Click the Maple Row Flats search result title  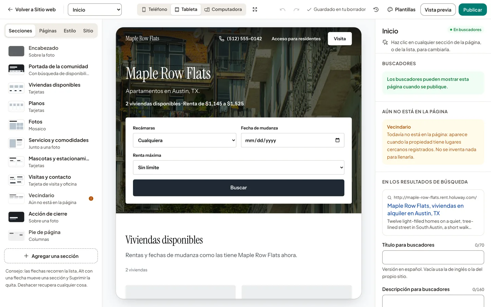click(x=426, y=209)
